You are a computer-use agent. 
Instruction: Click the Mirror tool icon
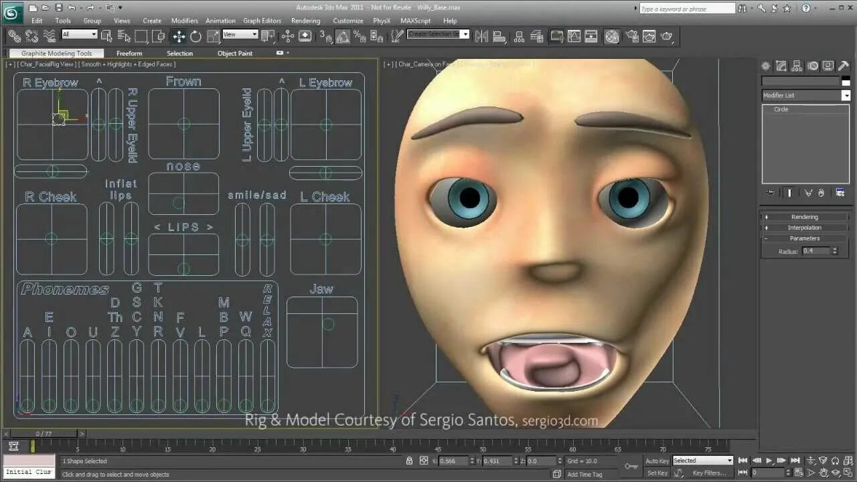click(481, 36)
